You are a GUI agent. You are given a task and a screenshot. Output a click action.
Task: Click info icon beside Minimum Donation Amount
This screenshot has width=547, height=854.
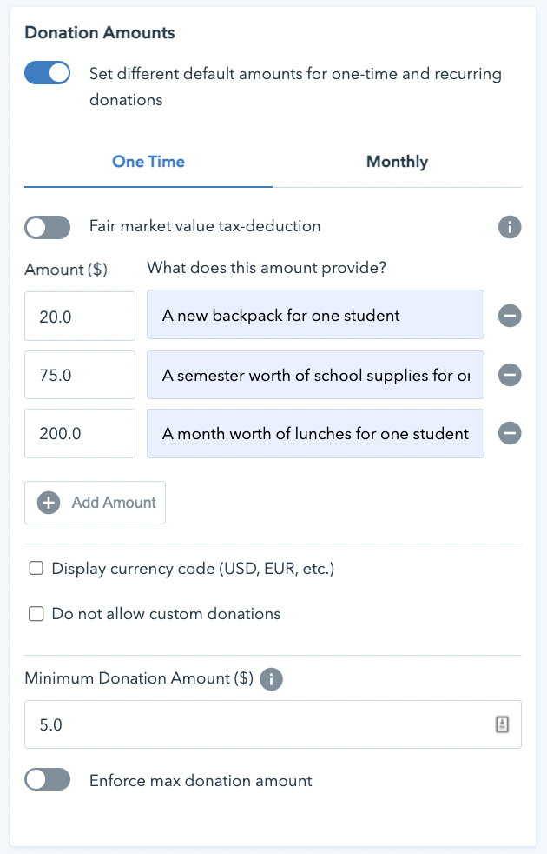[x=271, y=678]
